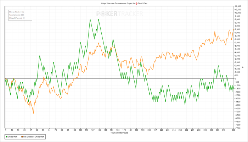Click the x-axis tick label "100"
248x142 pixels.
(74, 130)
